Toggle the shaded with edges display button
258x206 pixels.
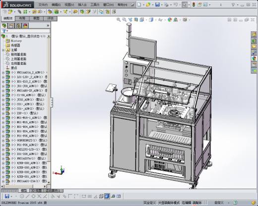click(x=107, y=196)
